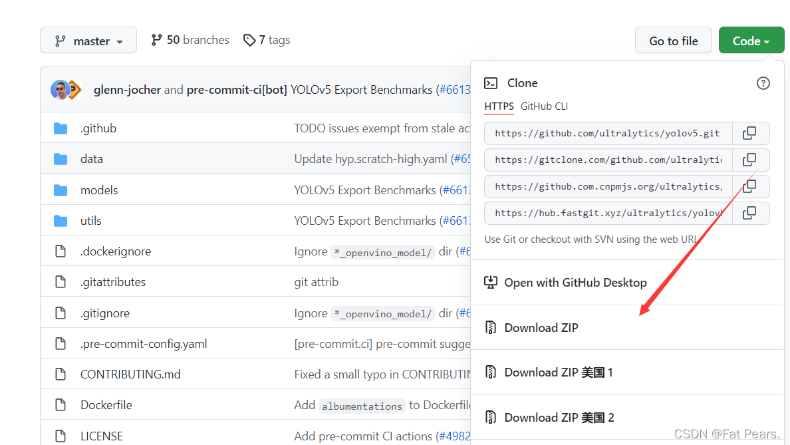Open glenn-jocher's avatar image

pyautogui.click(x=60, y=90)
